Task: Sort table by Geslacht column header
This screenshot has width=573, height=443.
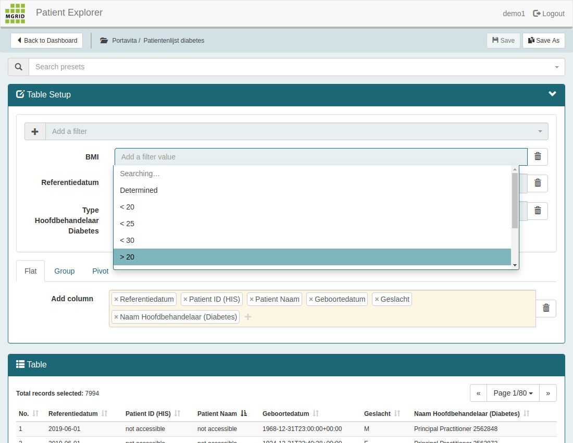Action: (x=397, y=413)
